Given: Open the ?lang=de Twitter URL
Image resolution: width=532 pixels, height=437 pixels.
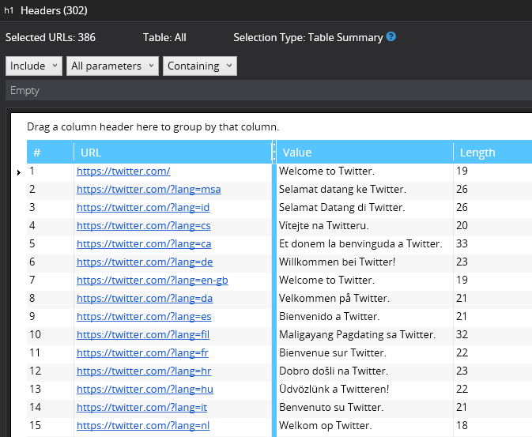Looking at the screenshot, I should point(144,262).
